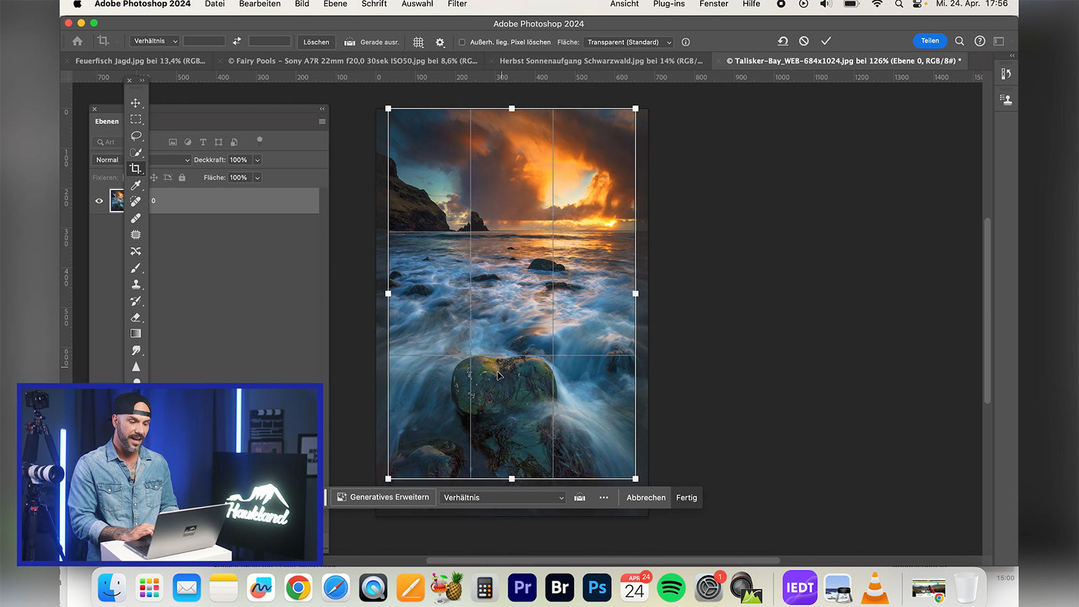Viewport: 1079px width, 607px height.
Task: Click Abbrechen in the crop taskbar
Action: click(646, 498)
